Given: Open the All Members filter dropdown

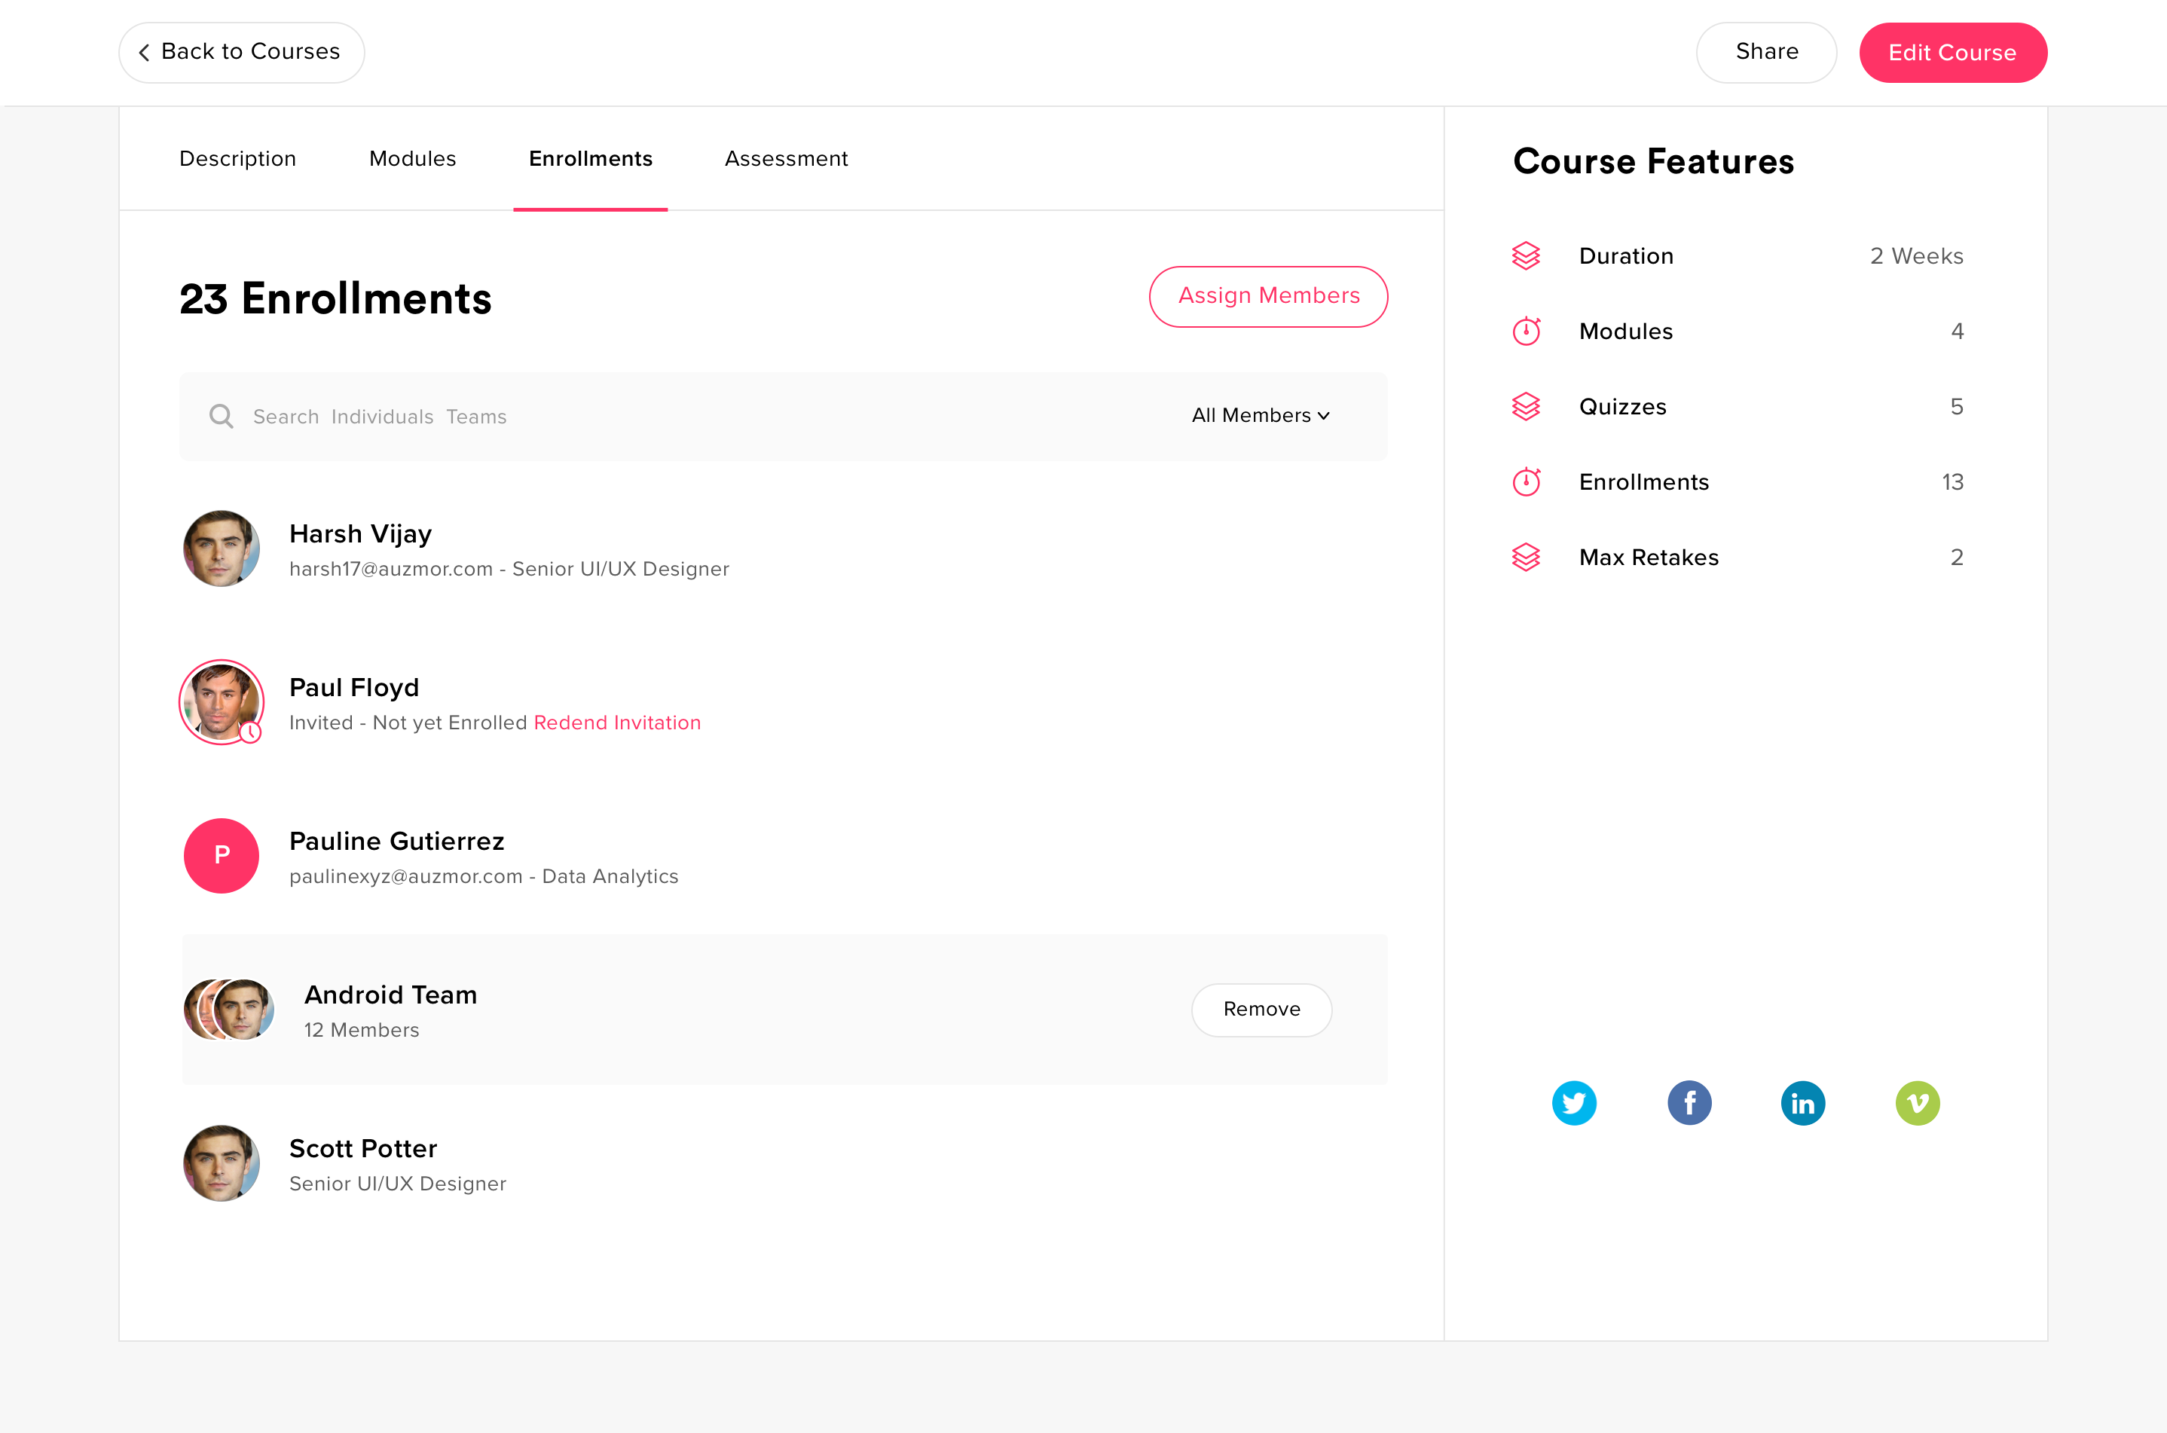Looking at the screenshot, I should (x=1261, y=416).
